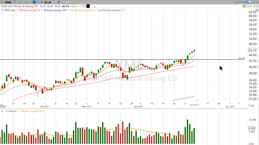259x145 pixels.
Task: Expand Moving Average 50 dropdown arrow
Action: click(x=42, y=10)
